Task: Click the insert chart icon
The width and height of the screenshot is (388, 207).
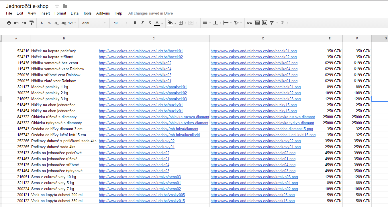Action: 264,23
